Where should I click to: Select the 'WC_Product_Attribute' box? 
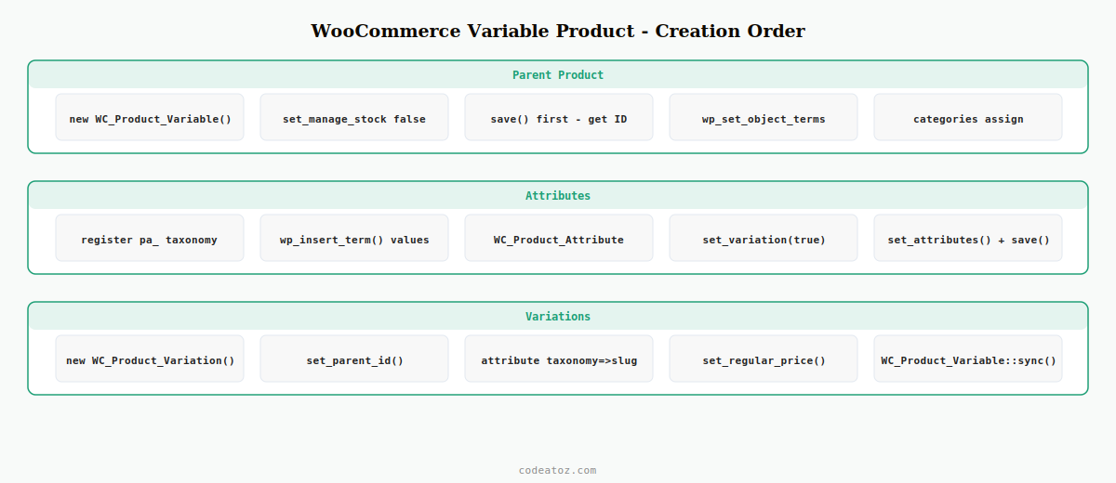click(559, 238)
